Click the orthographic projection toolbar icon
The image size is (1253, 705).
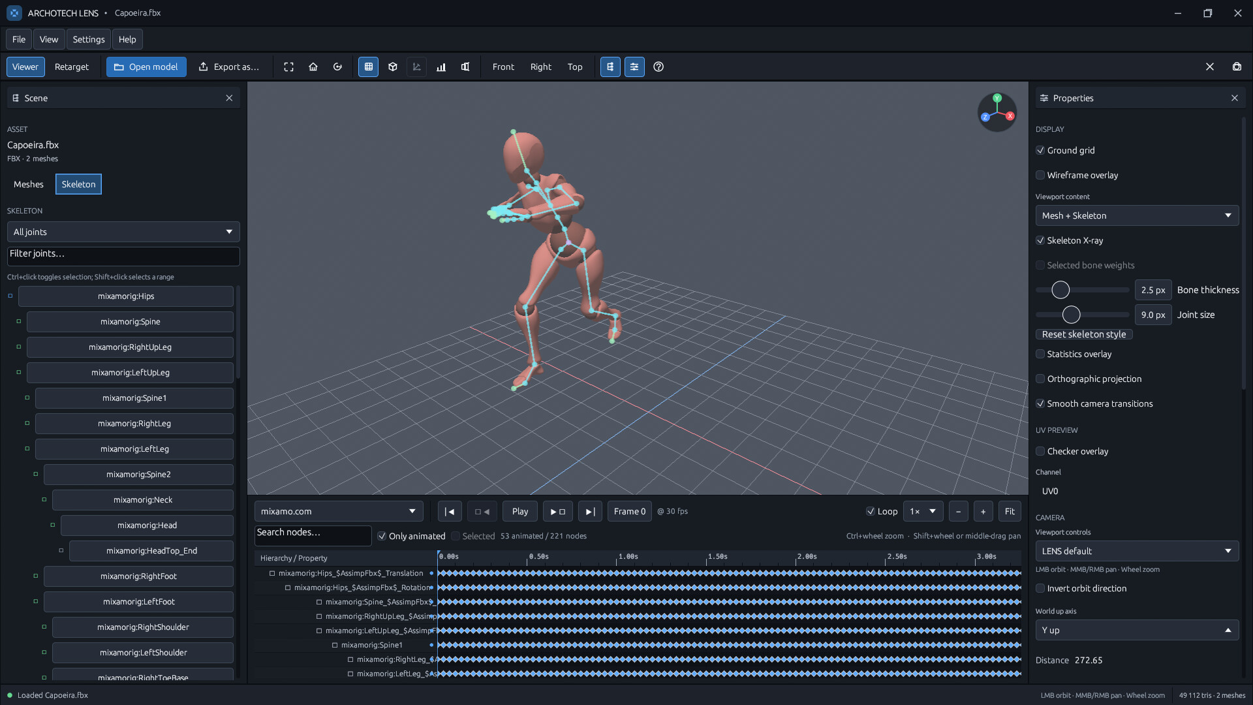[465, 67]
